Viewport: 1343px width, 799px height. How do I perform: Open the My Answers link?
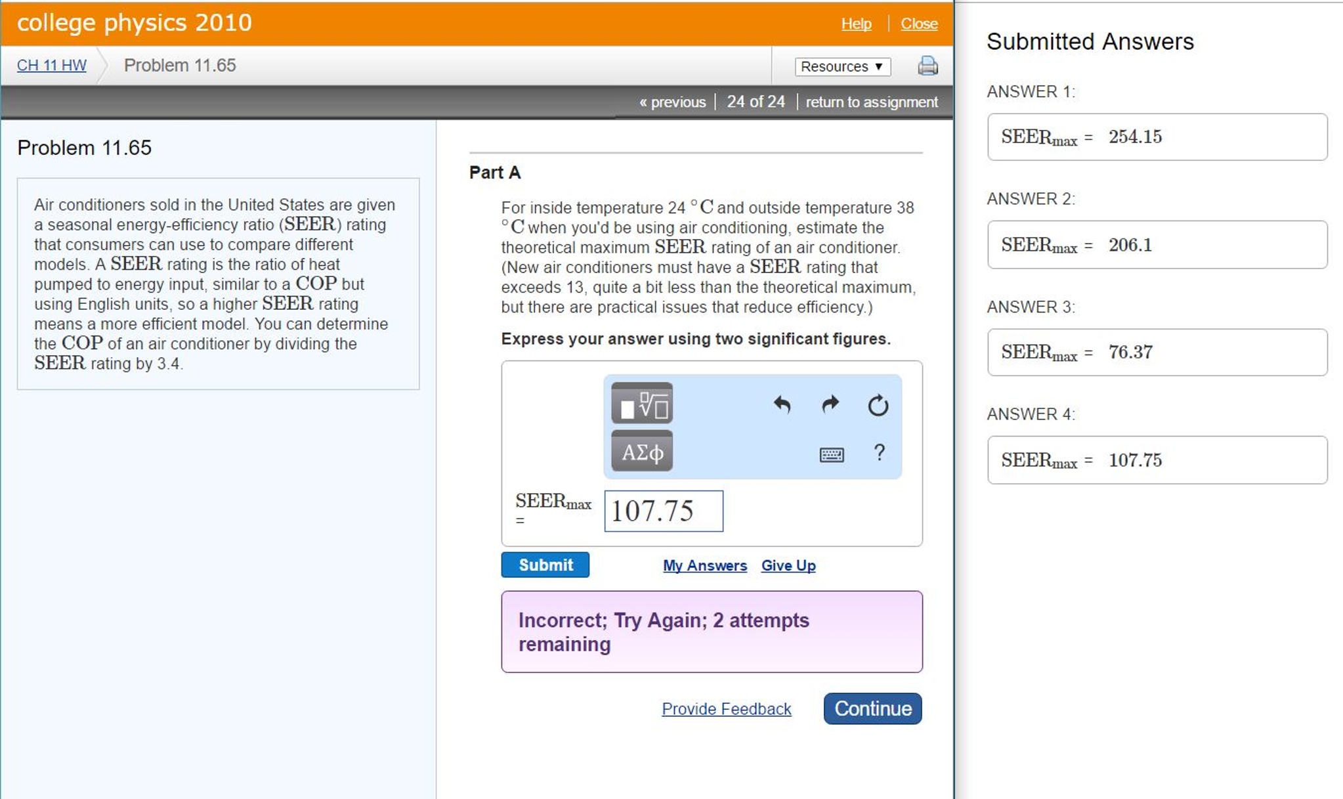(704, 565)
